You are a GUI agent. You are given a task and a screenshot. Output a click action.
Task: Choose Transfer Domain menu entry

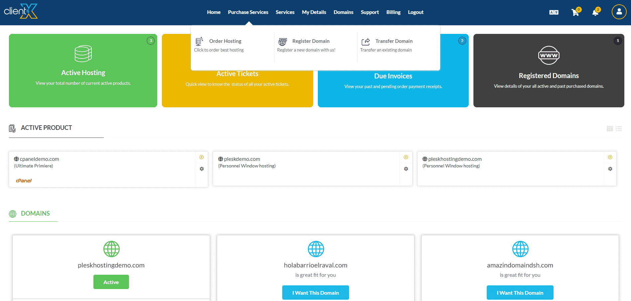394,41
